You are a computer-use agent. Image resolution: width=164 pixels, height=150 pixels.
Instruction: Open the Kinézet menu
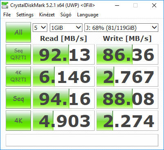click(x=47, y=15)
